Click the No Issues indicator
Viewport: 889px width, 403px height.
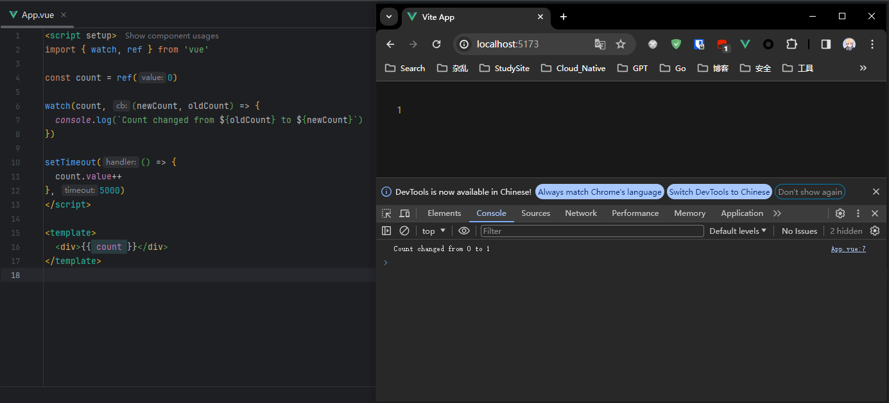click(800, 231)
